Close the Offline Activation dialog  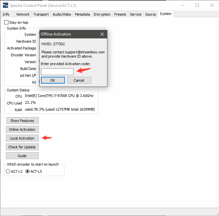tap(102, 34)
